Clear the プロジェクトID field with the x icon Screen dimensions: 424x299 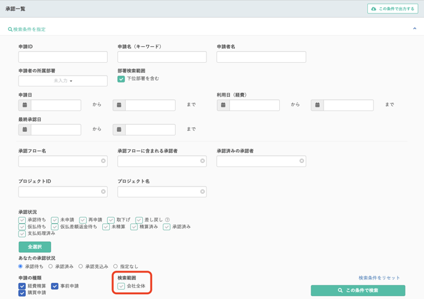[104, 191]
